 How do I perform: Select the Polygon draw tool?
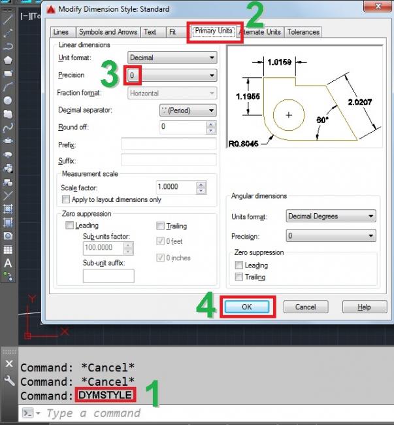(8, 59)
